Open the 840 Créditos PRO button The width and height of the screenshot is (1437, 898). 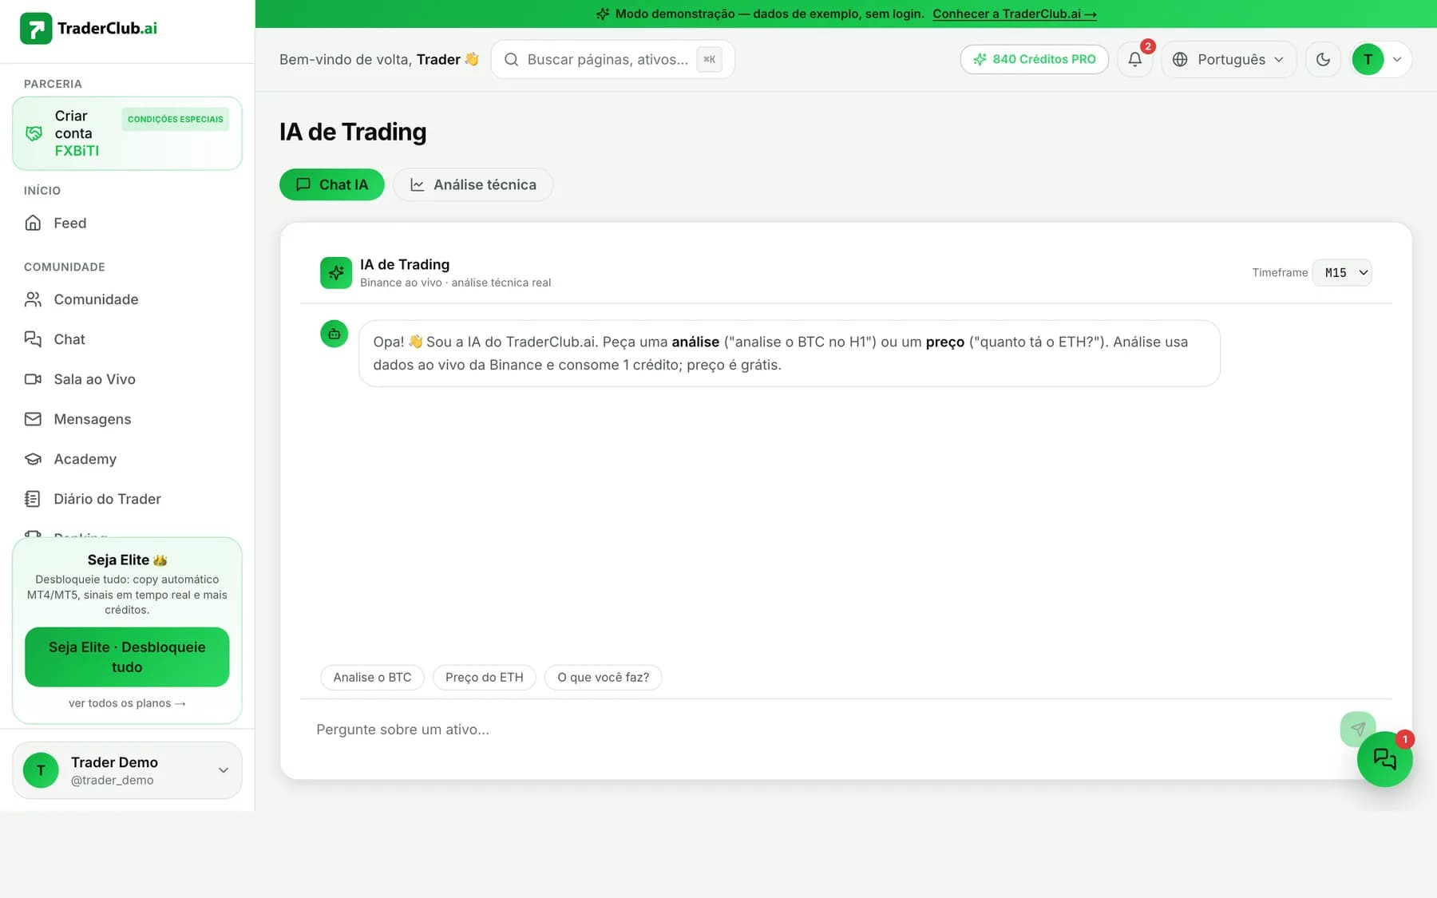1034,59
